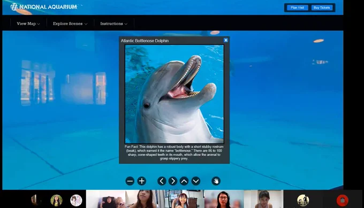Select the participant with the red avatar
This screenshot has height=208, width=364.
tap(343, 201)
